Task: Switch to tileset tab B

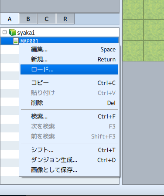Action: click(x=28, y=19)
